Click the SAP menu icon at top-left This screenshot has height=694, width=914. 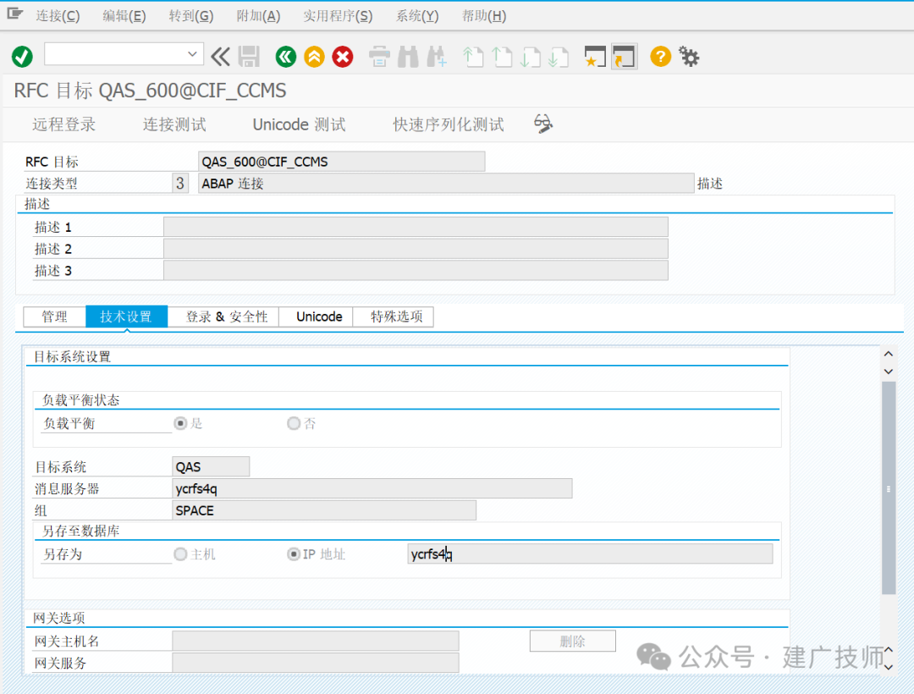coord(14,14)
